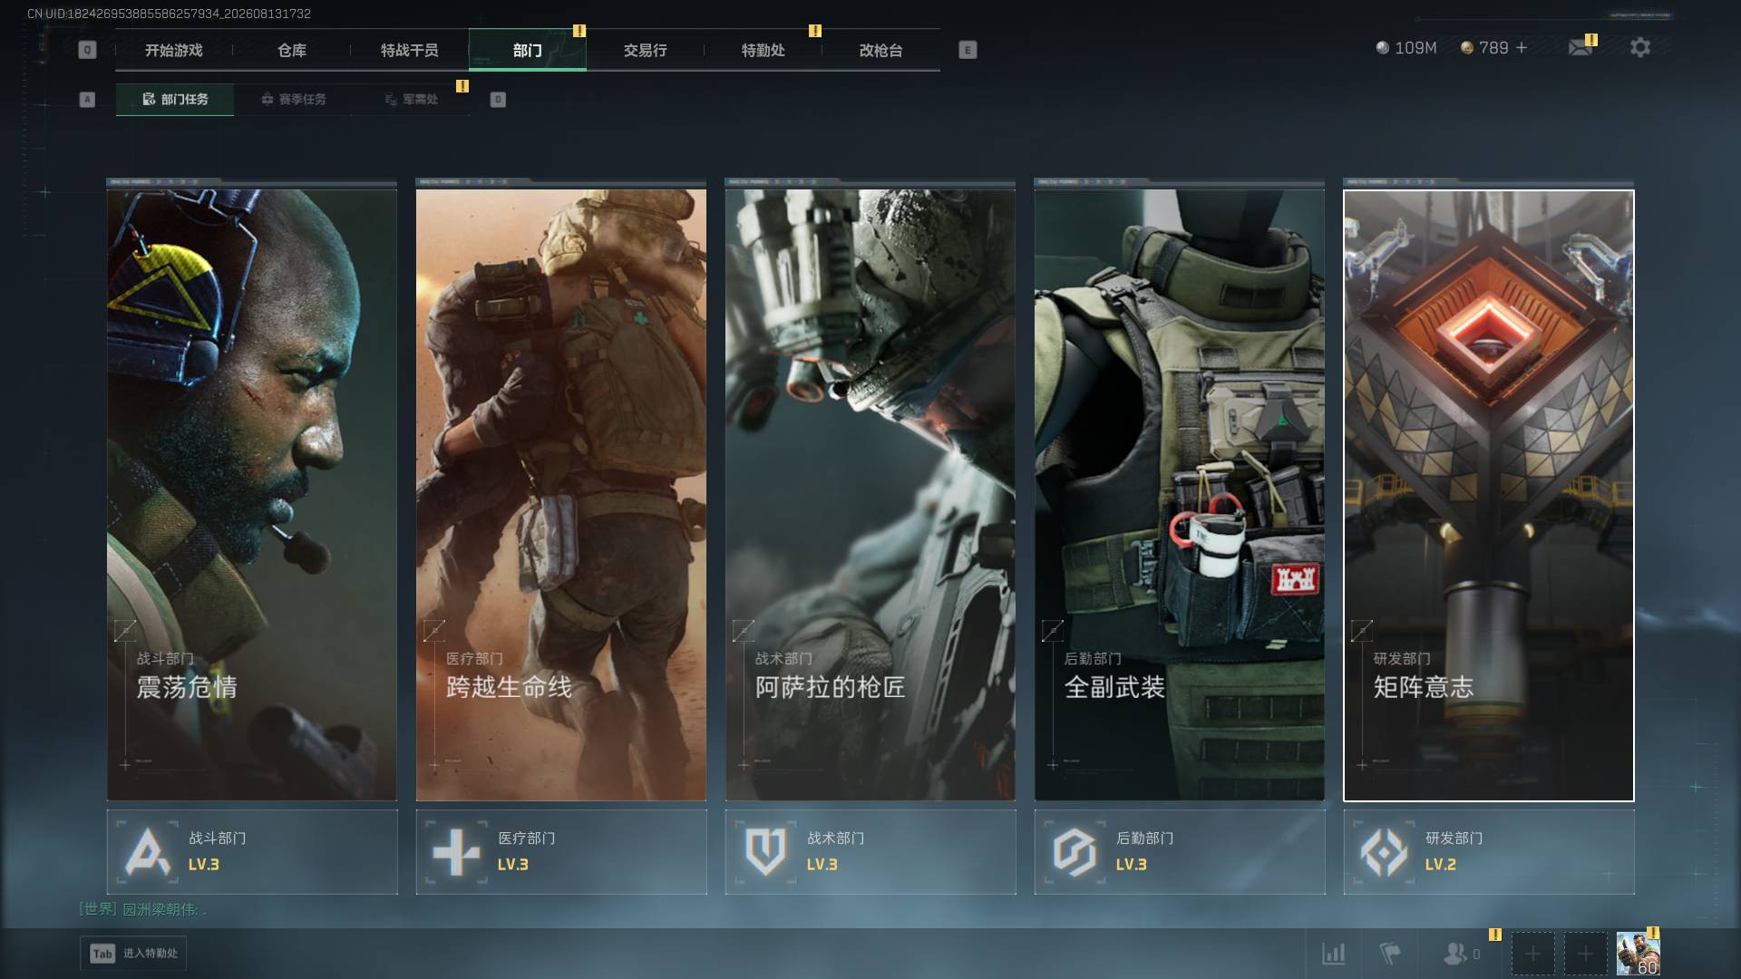Screen dimensions: 1741x979
Task: Select the 部门任务 sub-tab
Action: pyautogui.click(x=175, y=100)
